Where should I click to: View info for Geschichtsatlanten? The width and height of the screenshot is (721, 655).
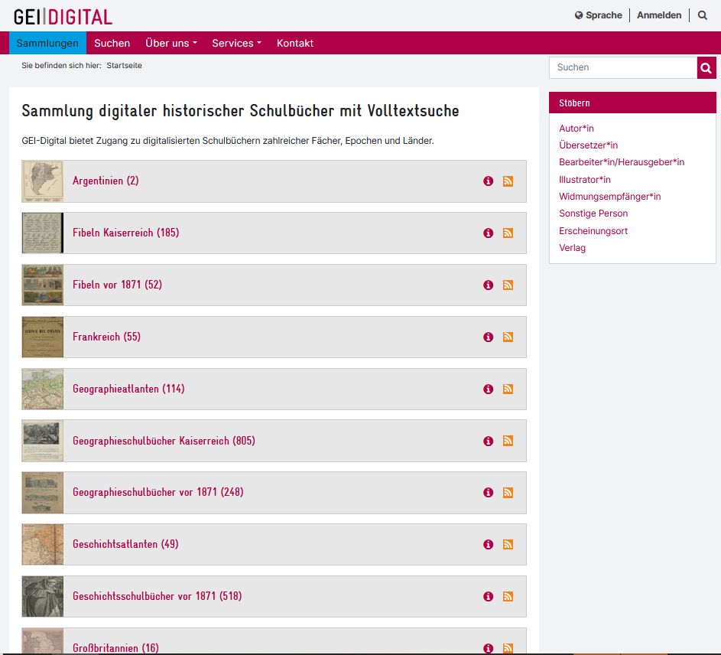pos(489,545)
